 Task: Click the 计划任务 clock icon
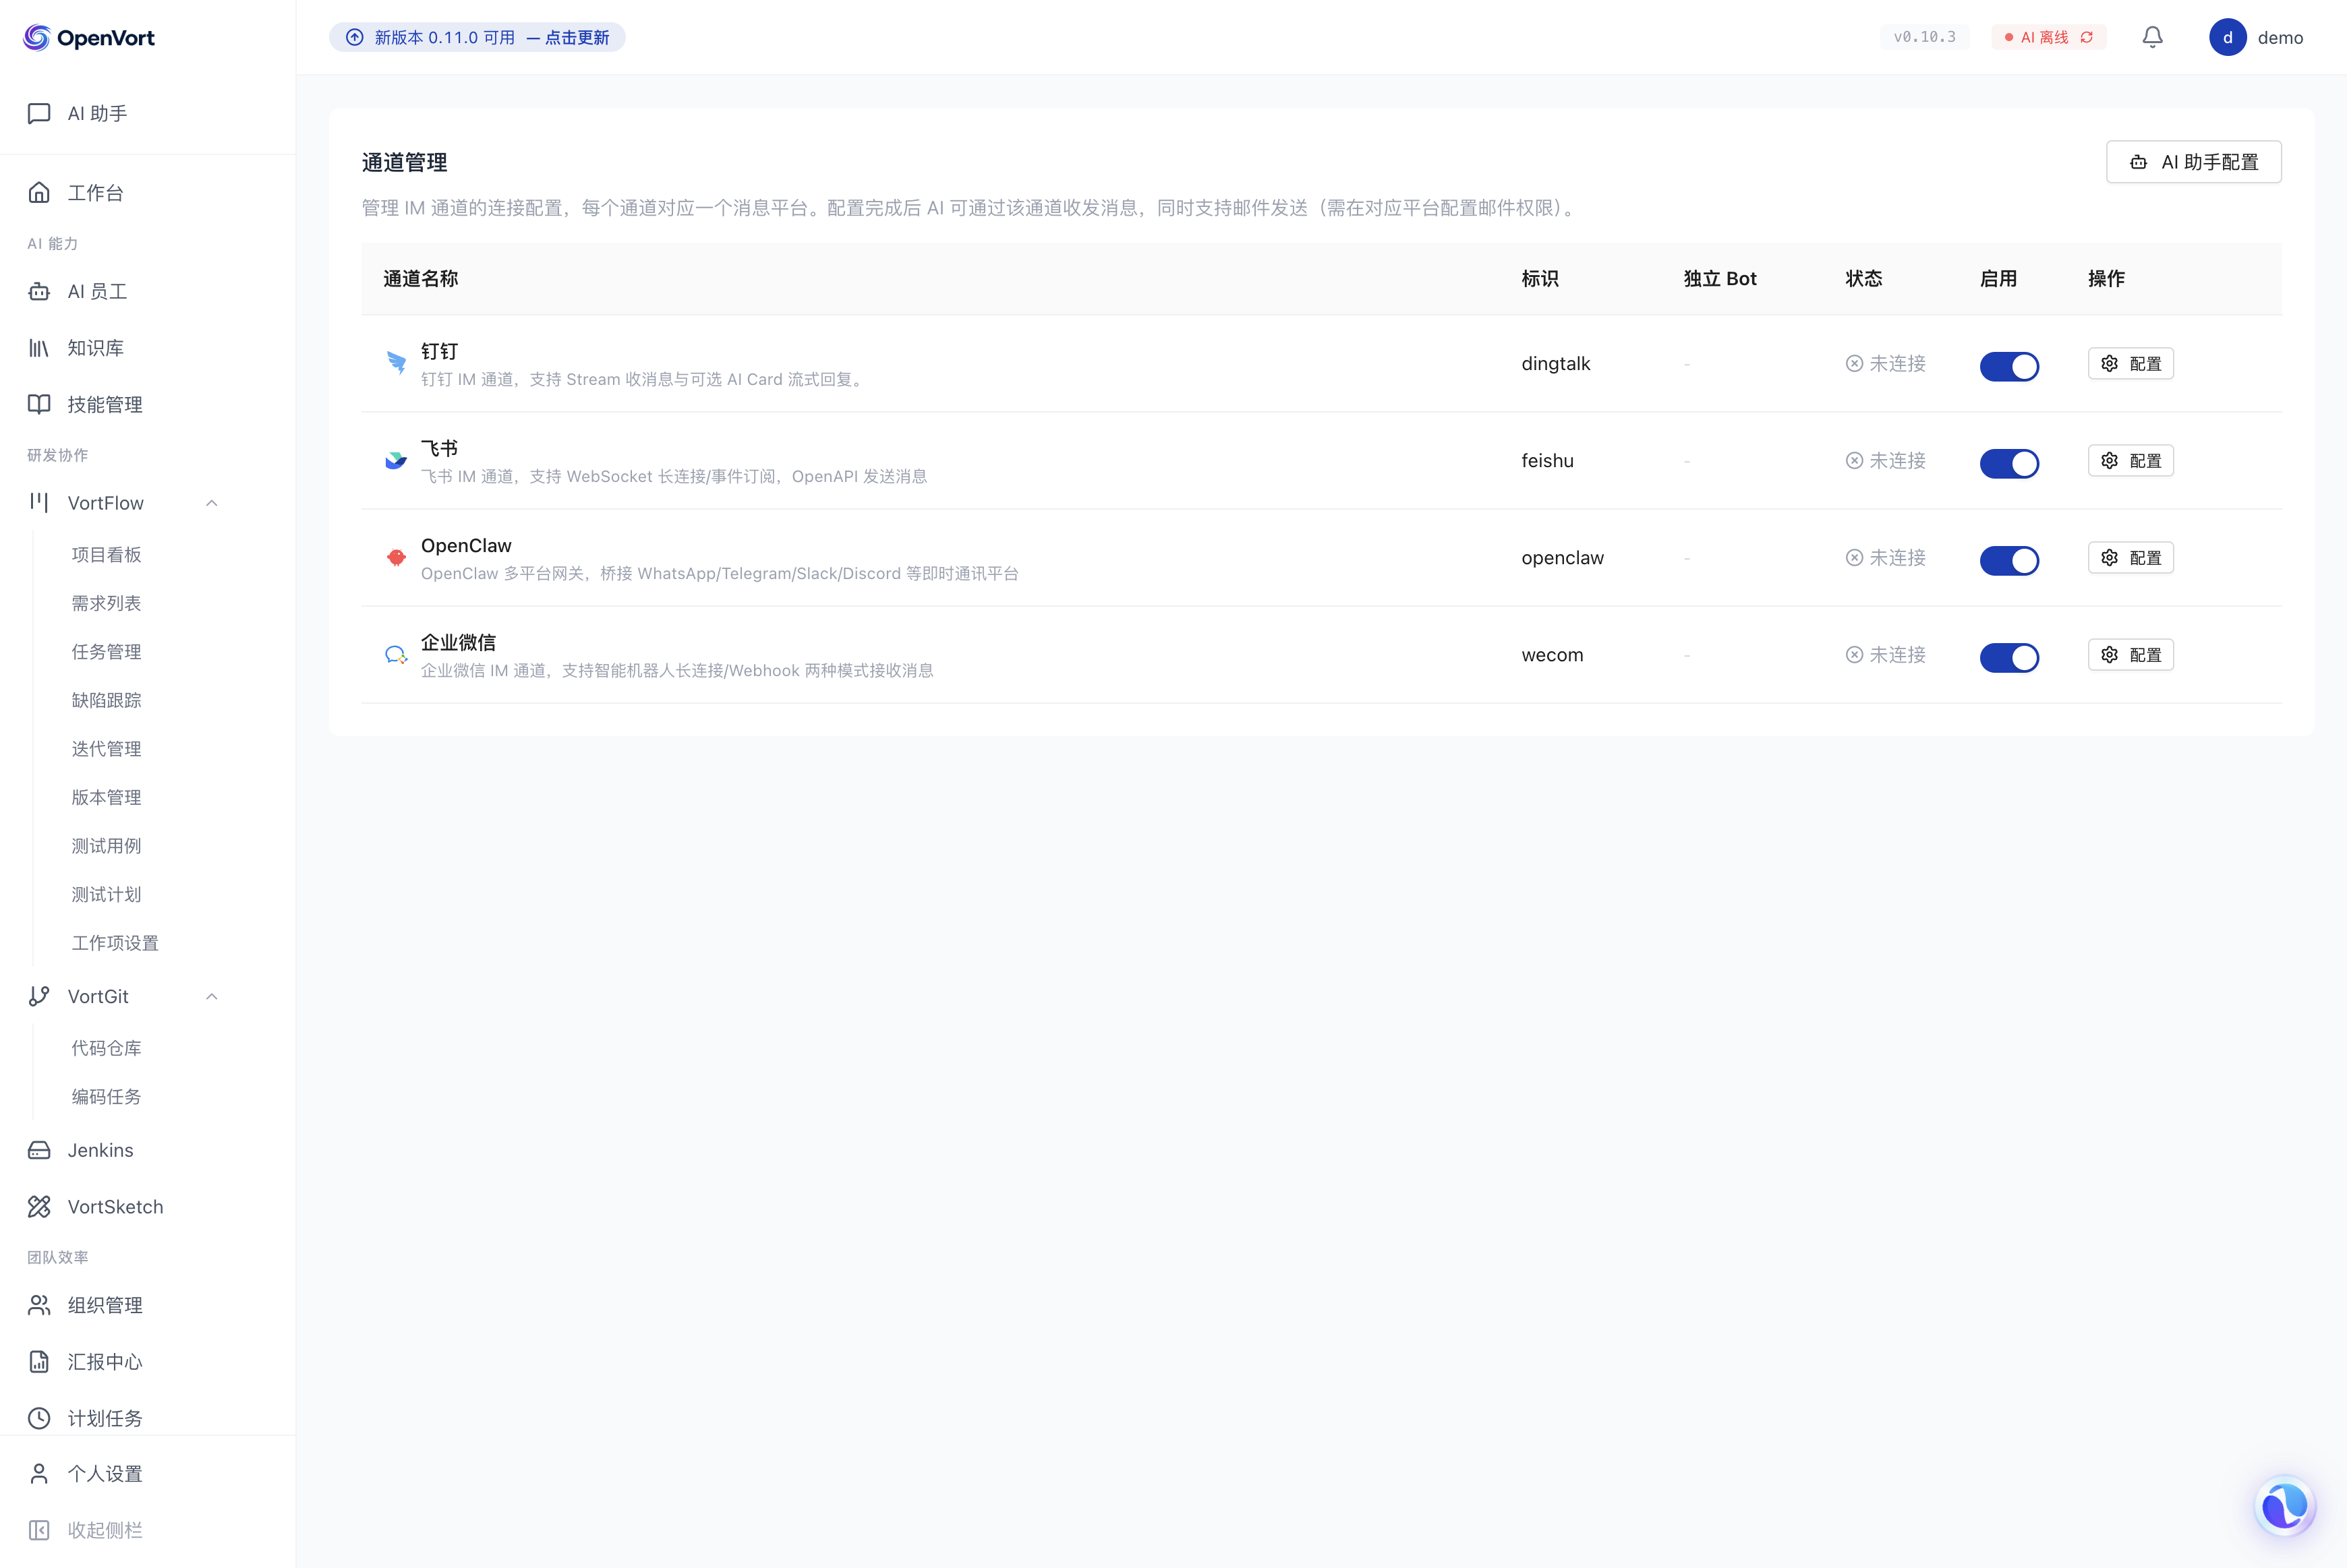coord(39,1418)
